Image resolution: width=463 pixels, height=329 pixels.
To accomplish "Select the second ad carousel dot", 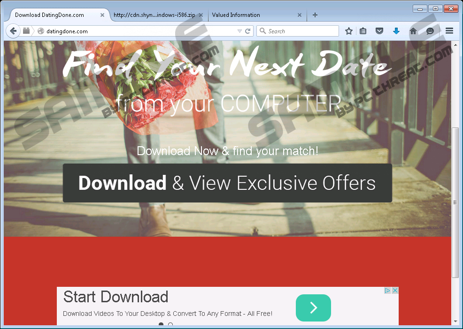I will pos(170,324).
